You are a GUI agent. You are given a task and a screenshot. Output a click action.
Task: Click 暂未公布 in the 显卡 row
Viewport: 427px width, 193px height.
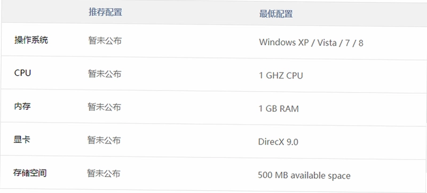[104, 140]
